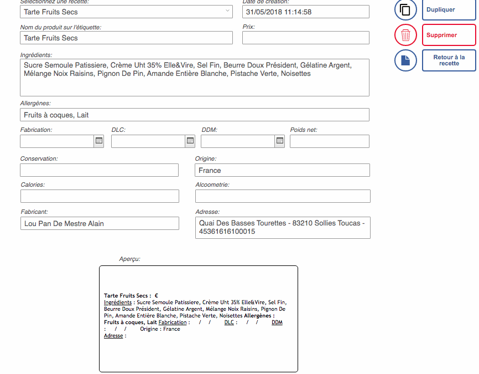Click the document page circle icon

point(405,60)
